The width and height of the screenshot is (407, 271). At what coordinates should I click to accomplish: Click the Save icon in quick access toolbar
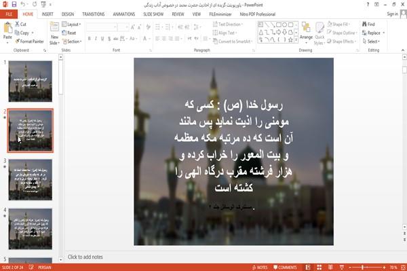(14, 4)
